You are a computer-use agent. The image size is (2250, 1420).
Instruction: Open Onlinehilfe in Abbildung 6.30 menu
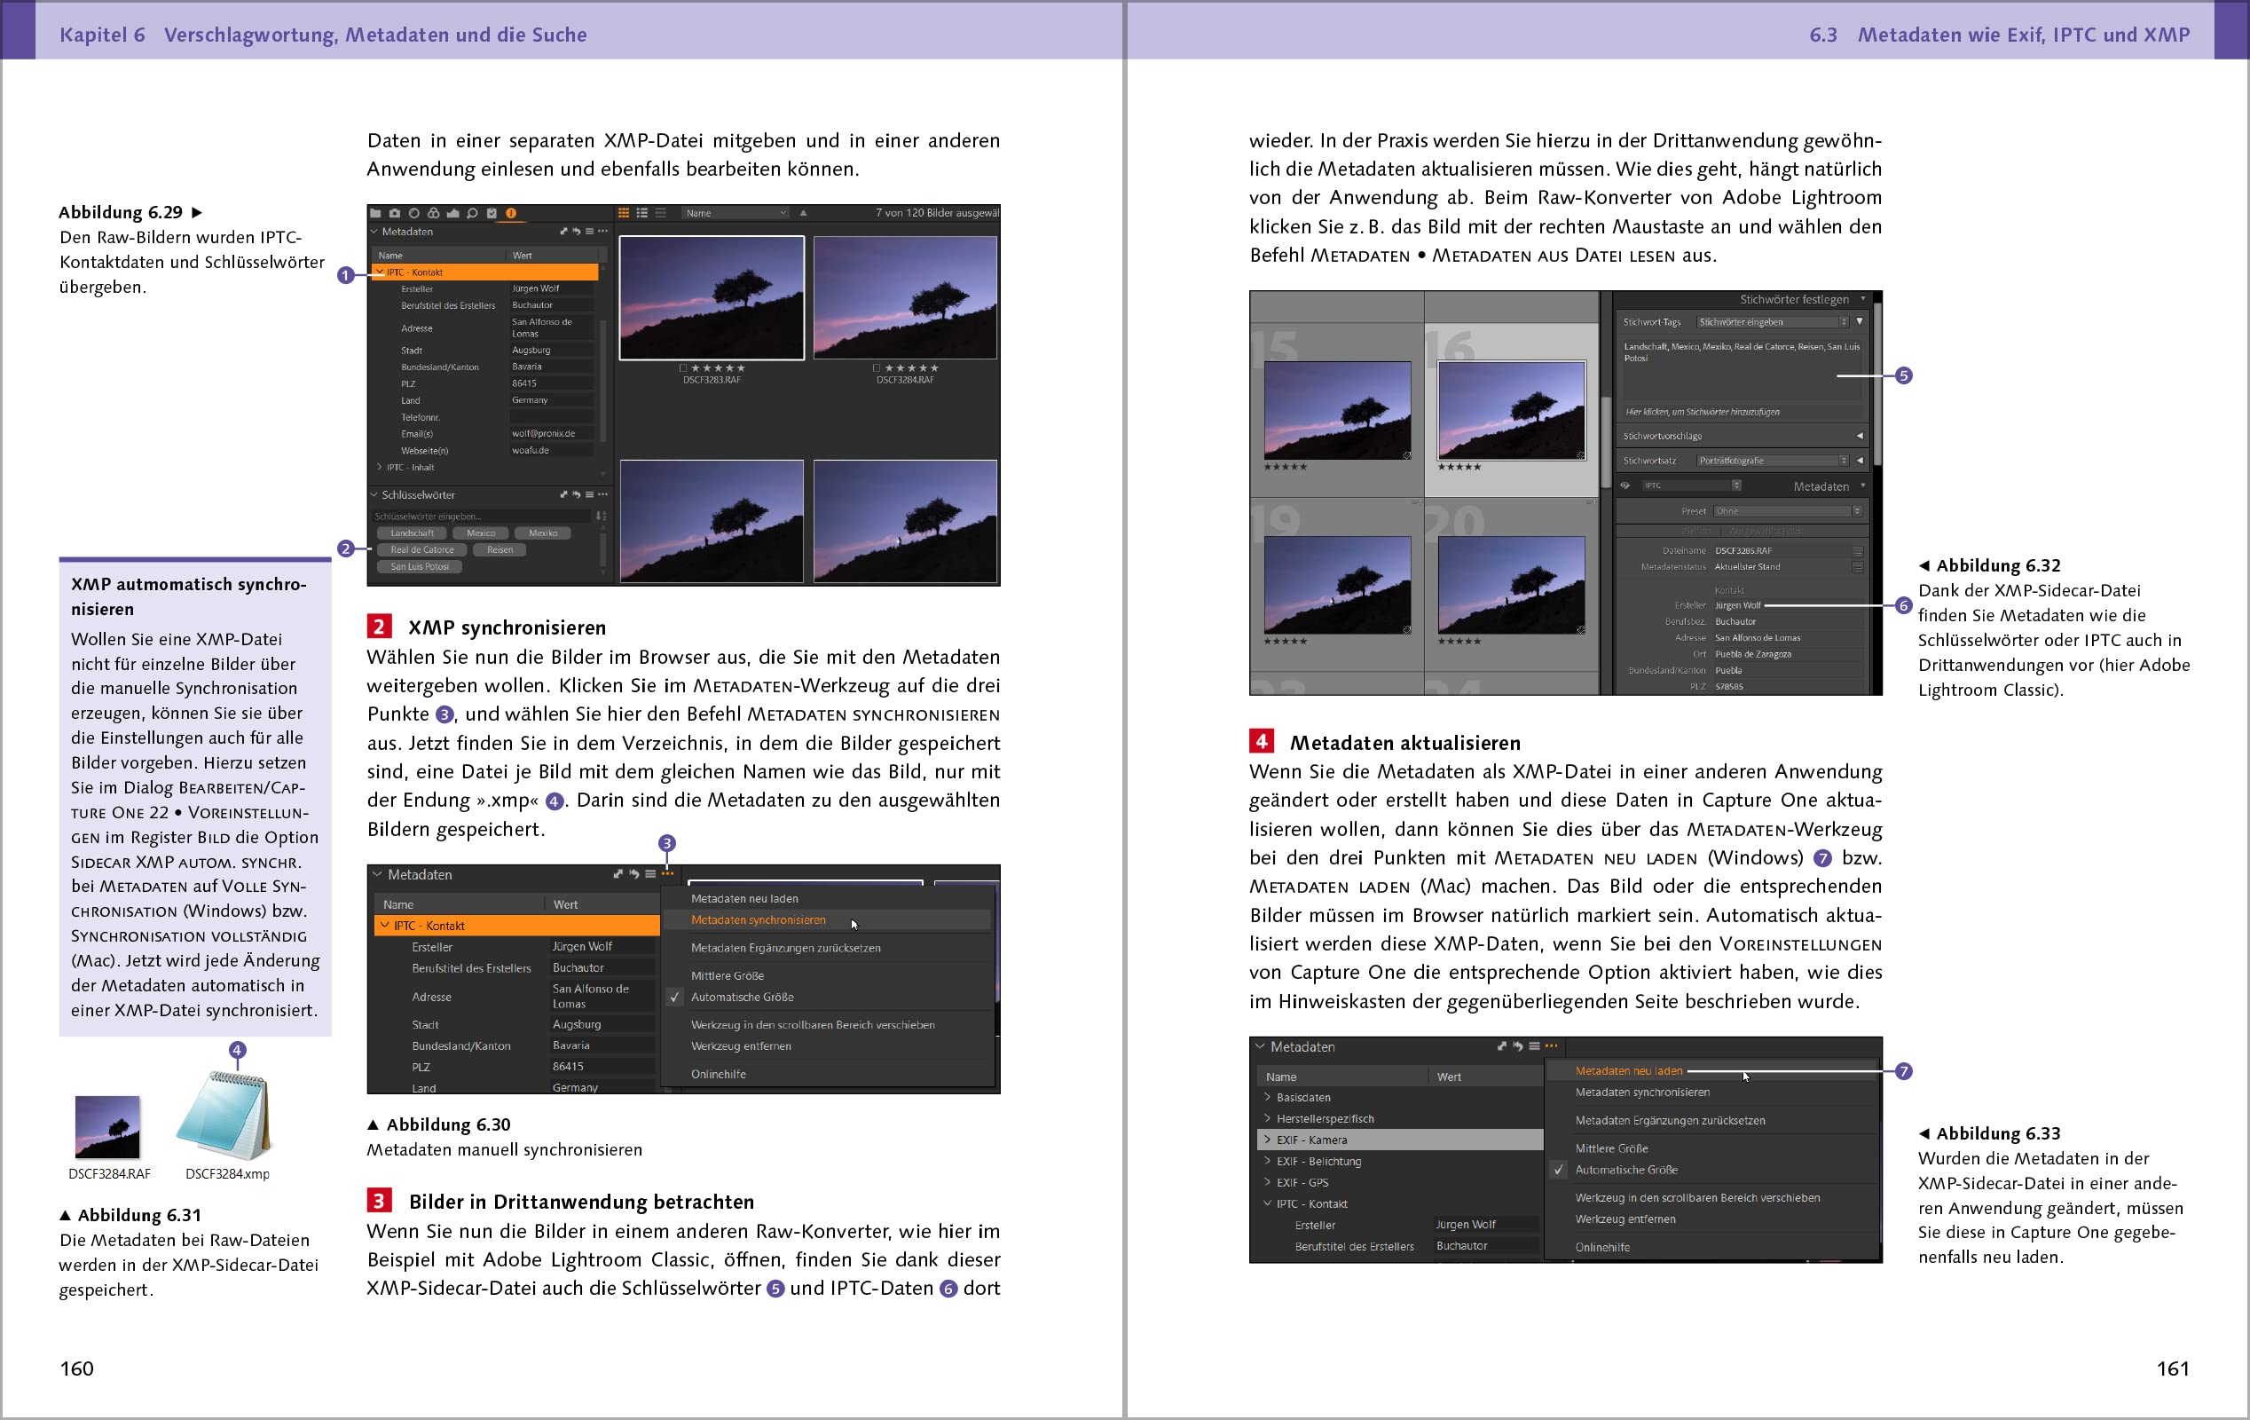(719, 1074)
